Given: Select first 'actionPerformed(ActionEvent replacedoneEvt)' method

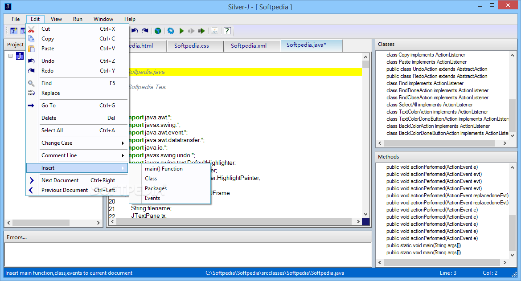Looking at the screenshot, I should coord(447,195).
